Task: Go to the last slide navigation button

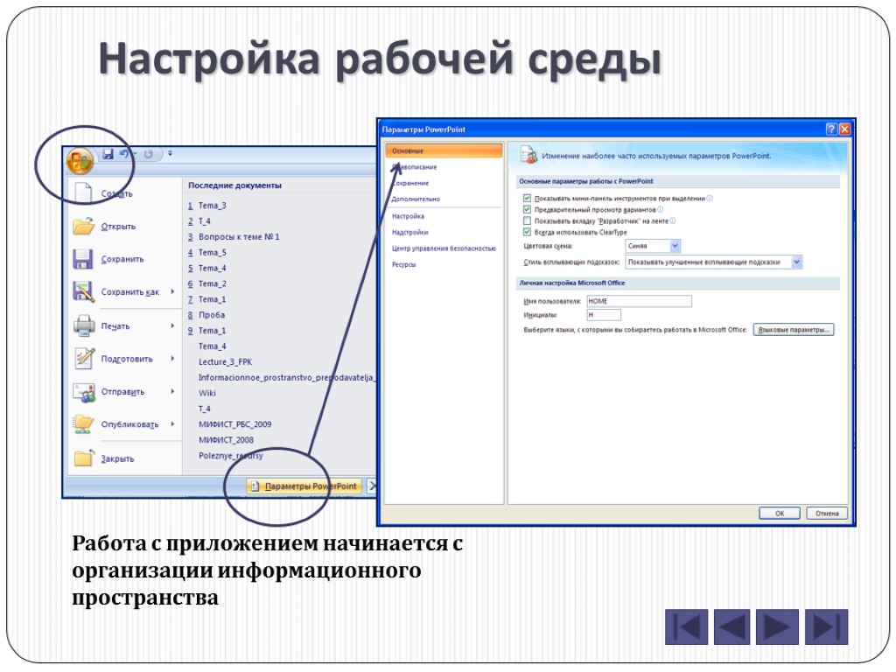Action: (826, 626)
